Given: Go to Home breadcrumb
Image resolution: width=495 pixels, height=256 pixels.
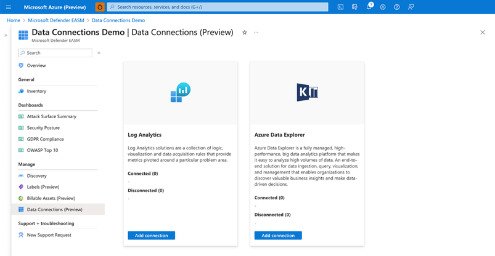Looking at the screenshot, I should coord(14,20).
